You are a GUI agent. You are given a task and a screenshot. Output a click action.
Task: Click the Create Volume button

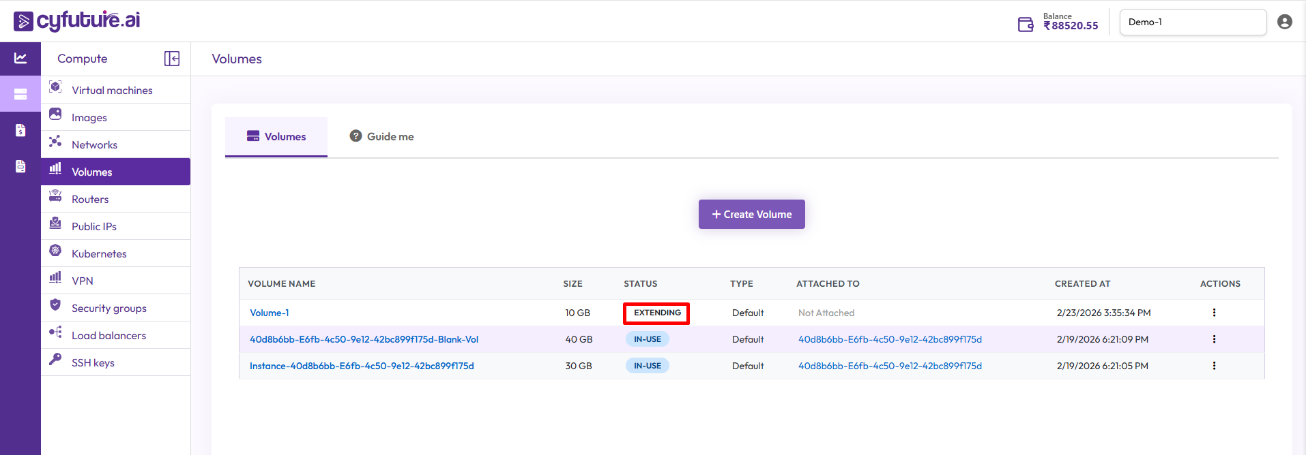751,214
